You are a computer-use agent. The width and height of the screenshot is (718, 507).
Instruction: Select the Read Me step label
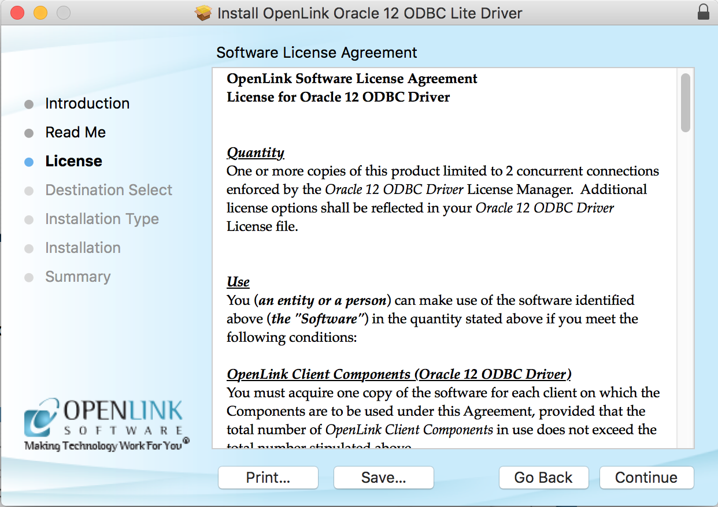(75, 132)
